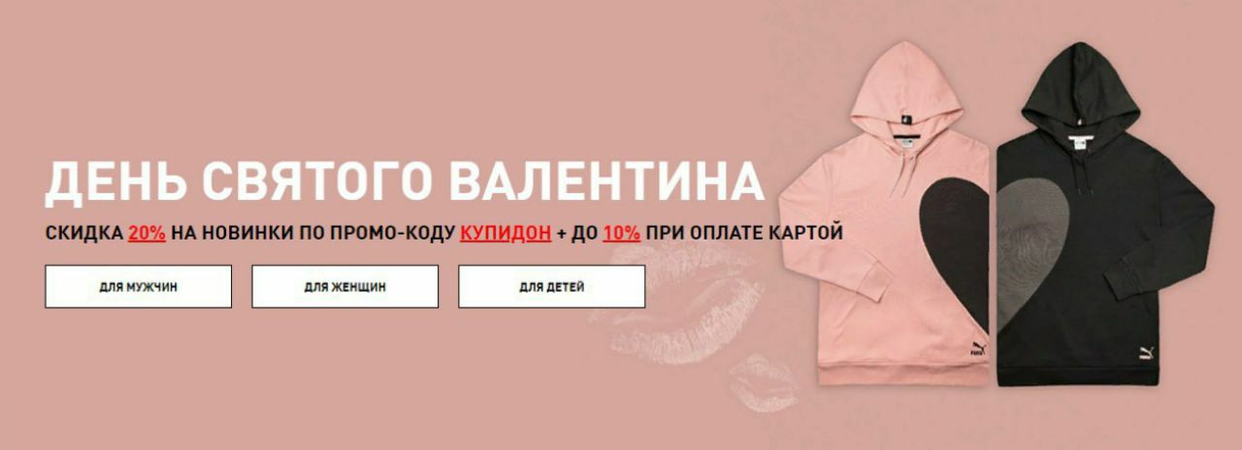This screenshot has height=450, width=1242.
Task: Select the КУПИДОН promo code
Action: pos(506,234)
